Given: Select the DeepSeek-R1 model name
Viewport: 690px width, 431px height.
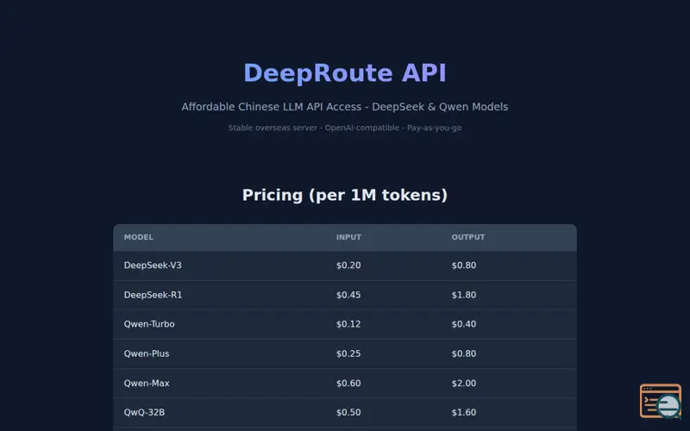Looking at the screenshot, I should coord(154,295).
